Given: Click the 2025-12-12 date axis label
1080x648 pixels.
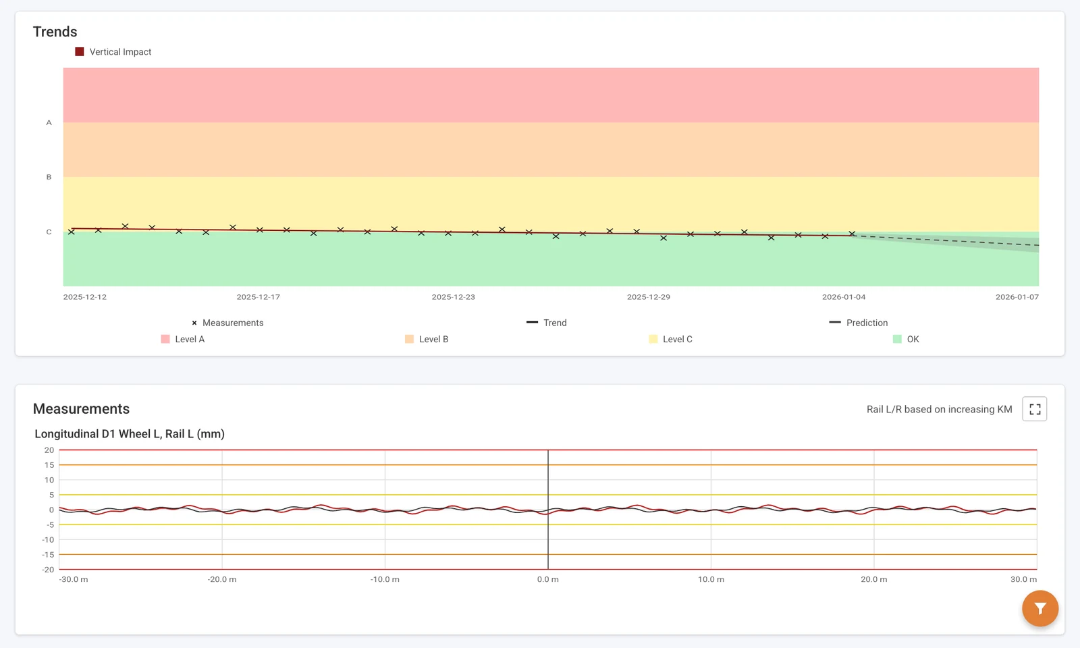Looking at the screenshot, I should click(85, 297).
